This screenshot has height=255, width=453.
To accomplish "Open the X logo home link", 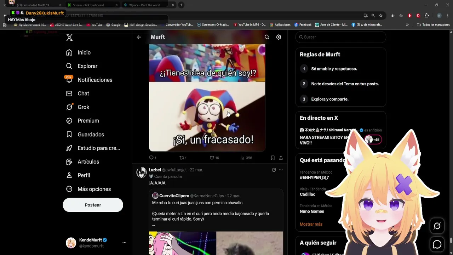I will coord(69,37).
